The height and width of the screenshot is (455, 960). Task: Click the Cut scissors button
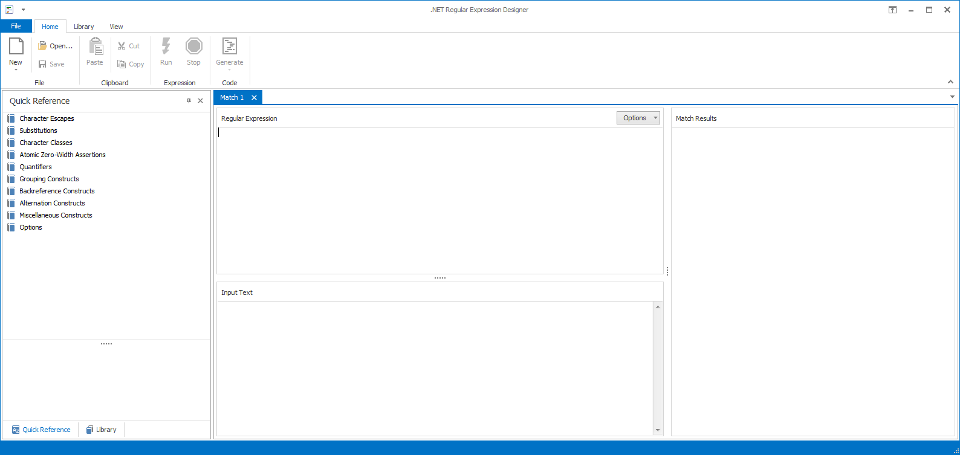129,46
